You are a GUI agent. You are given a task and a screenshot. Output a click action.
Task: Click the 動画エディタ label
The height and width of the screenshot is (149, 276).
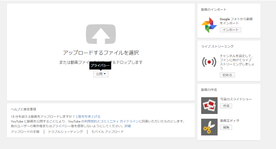point(230,121)
